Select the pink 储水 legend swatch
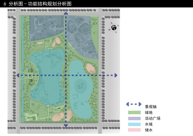The image size is (193, 136). point(134,130)
